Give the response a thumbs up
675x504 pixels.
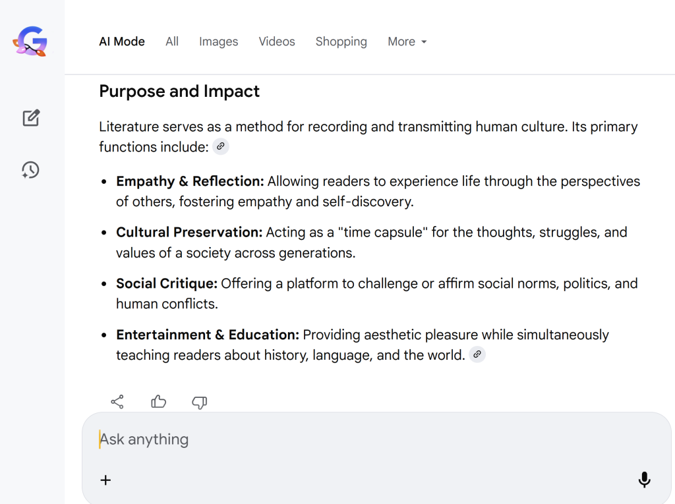point(158,401)
